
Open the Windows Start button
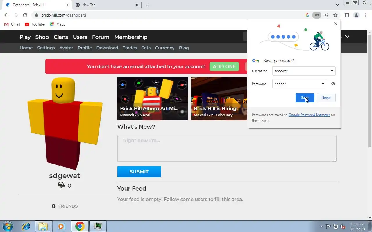tap(7, 226)
